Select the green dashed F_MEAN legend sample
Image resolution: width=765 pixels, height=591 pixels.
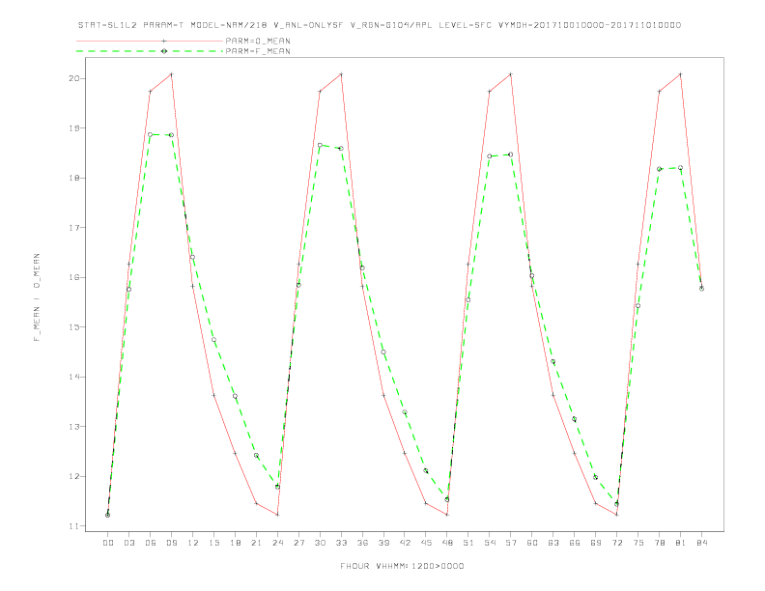150,51
